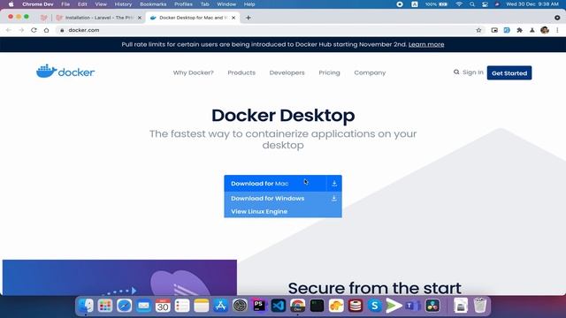The height and width of the screenshot is (318, 566).
Task: Open the Profiles menu
Action: point(183,4)
